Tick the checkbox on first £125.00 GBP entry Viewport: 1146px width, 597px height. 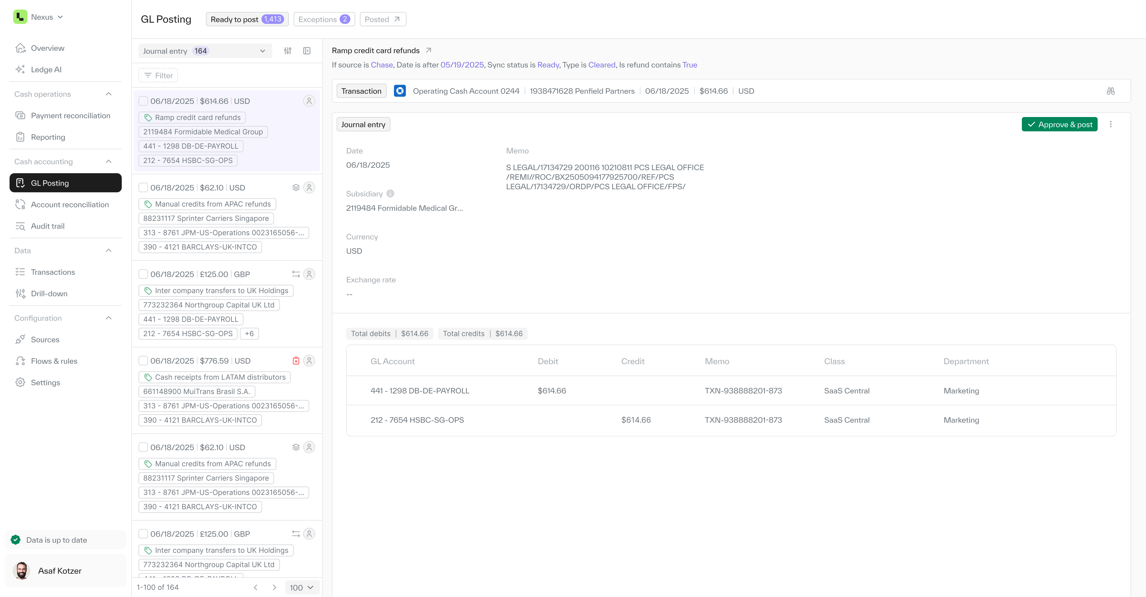[x=143, y=274]
